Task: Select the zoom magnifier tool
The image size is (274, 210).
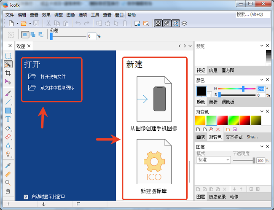Action: (x=8, y=183)
